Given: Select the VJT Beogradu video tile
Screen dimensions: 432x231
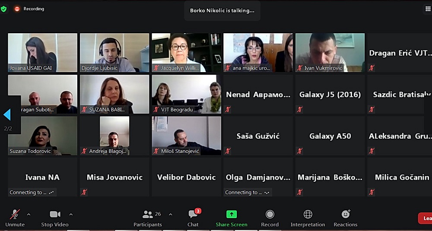Looking at the screenshot, I should [187, 94].
